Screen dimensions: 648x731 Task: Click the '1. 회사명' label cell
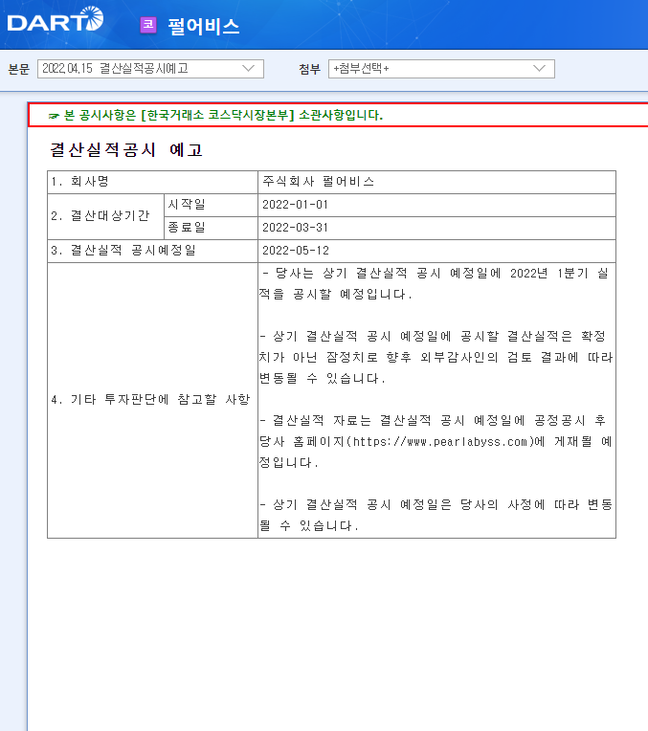pyautogui.click(x=152, y=182)
